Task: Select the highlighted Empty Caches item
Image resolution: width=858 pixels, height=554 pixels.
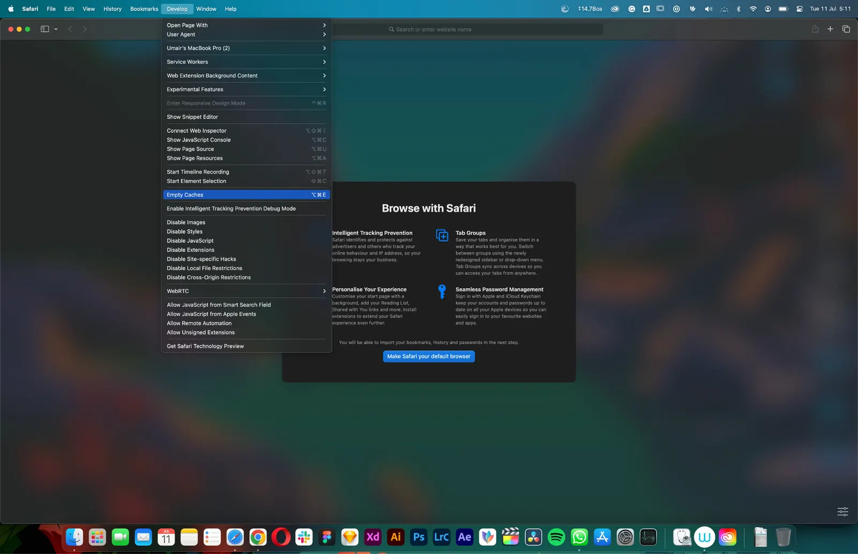Action: point(247,195)
